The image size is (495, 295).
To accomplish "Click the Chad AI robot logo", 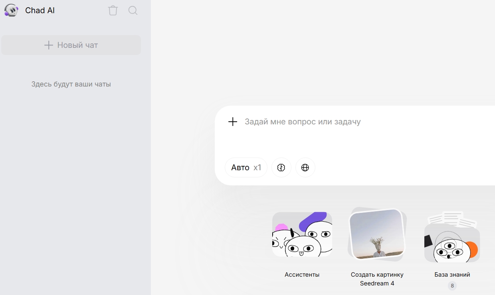I will point(11,10).
